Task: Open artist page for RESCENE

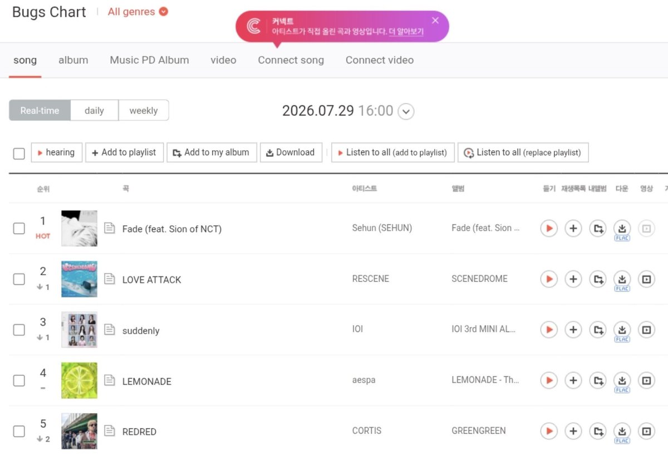Action: click(x=371, y=279)
